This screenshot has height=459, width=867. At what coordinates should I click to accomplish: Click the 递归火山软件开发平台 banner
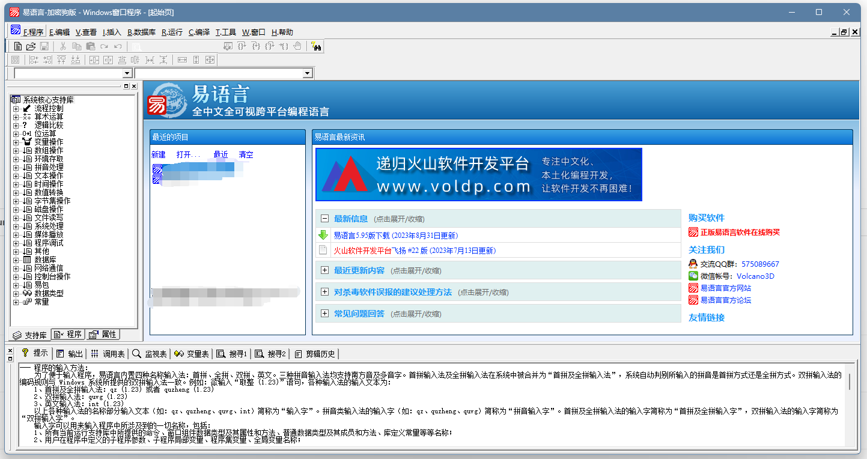pyautogui.click(x=479, y=174)
